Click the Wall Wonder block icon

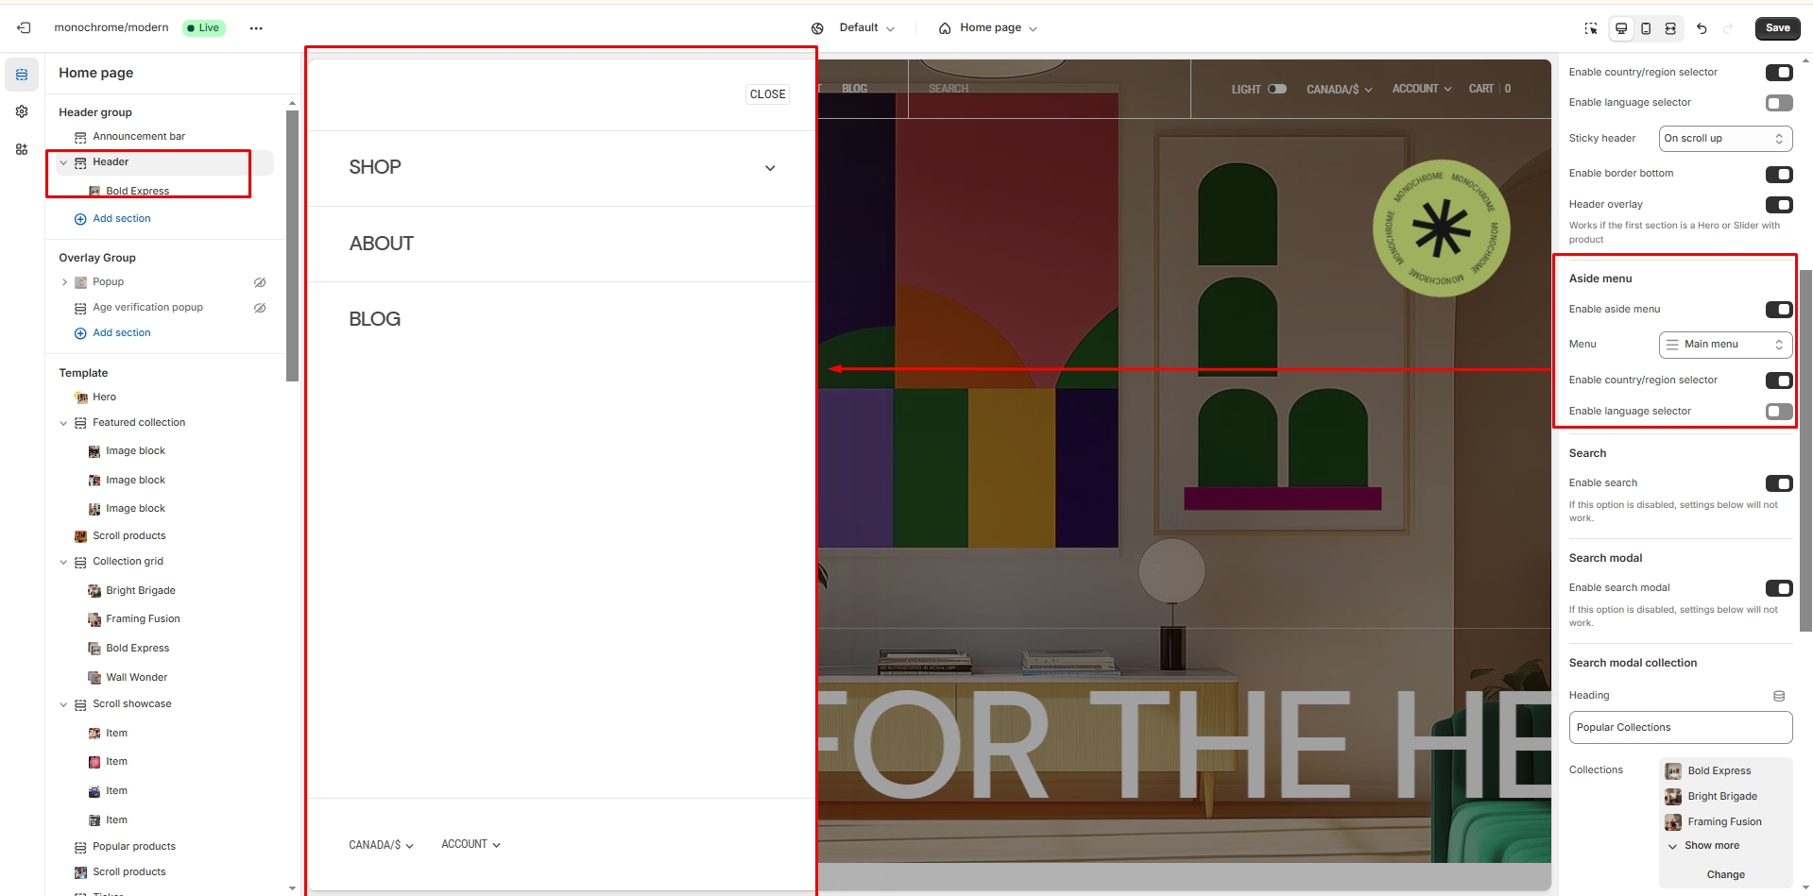point(94,677)
